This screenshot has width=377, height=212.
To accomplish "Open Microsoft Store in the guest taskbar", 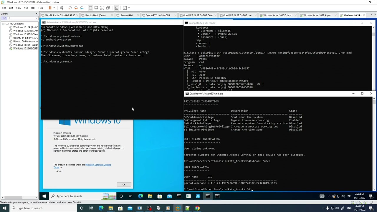I will [x=160, y=196].
